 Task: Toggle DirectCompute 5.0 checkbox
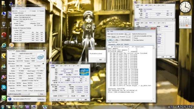click(x=34, y=91)
